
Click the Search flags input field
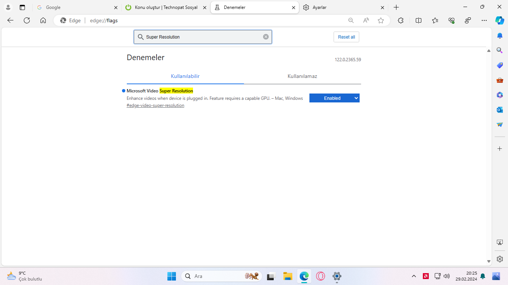click(x=203, y=37)
